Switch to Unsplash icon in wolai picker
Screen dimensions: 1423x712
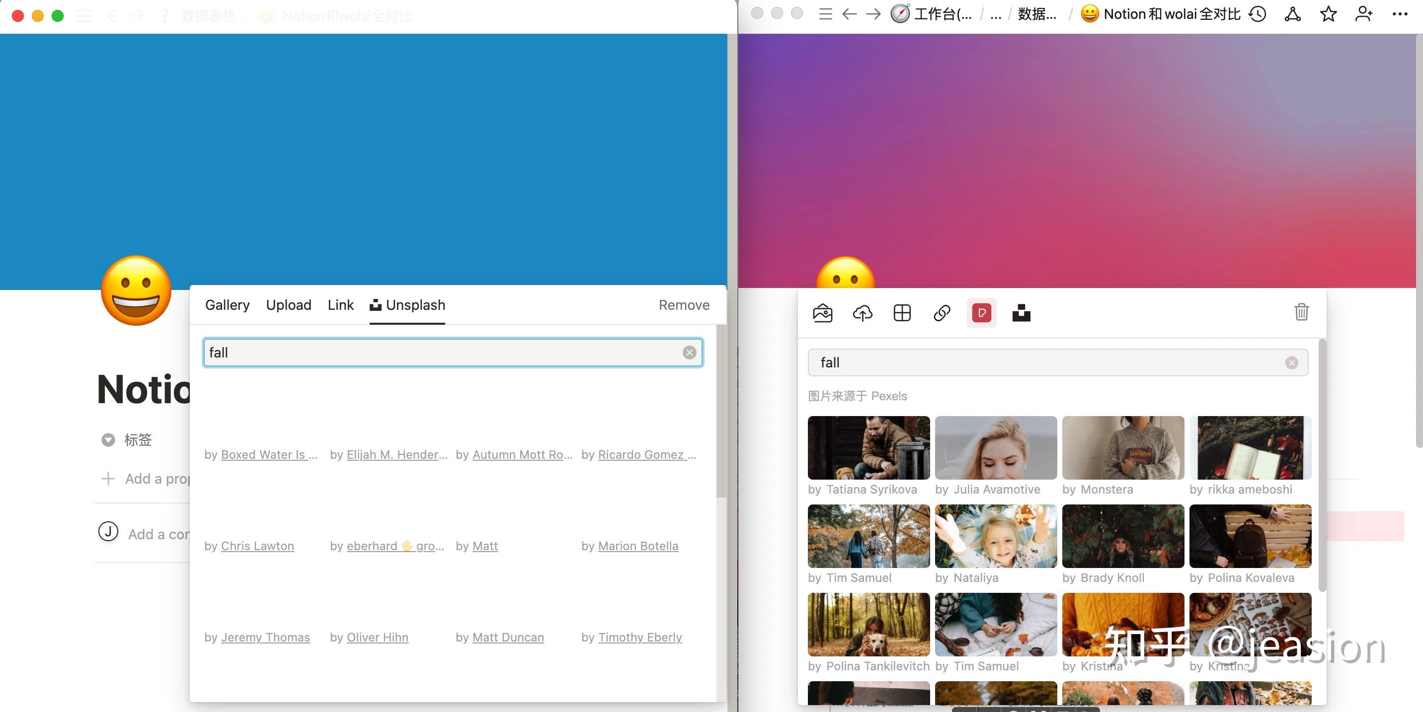pyautogui.click(x=1022, y=313)
